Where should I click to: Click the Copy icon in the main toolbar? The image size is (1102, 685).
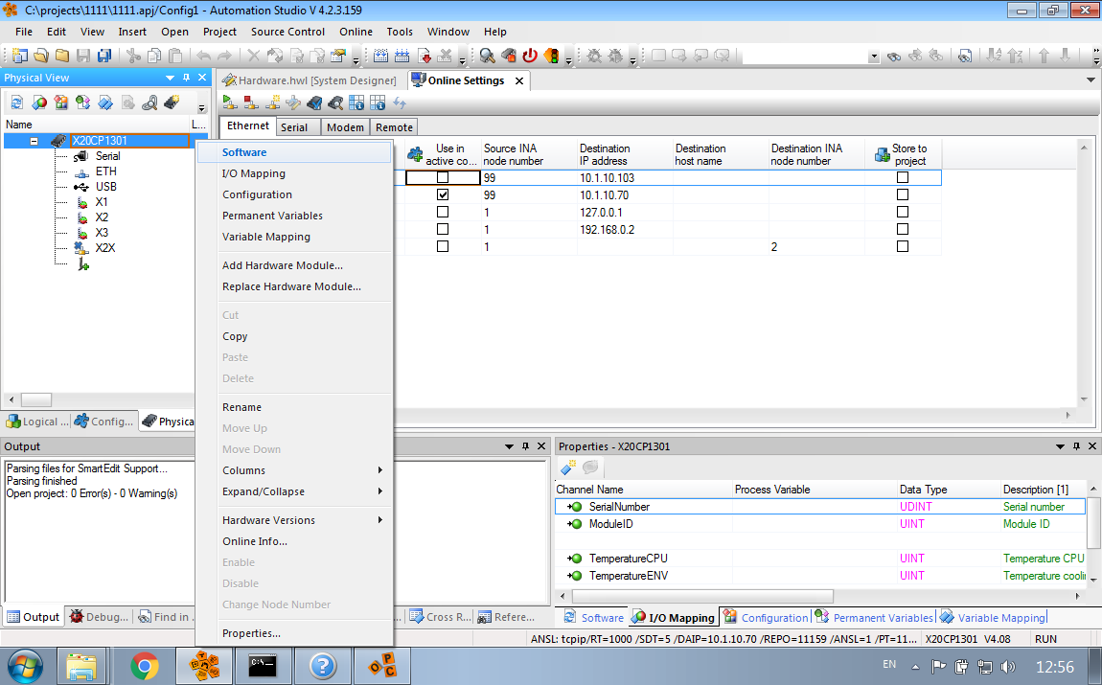(154, 56)
